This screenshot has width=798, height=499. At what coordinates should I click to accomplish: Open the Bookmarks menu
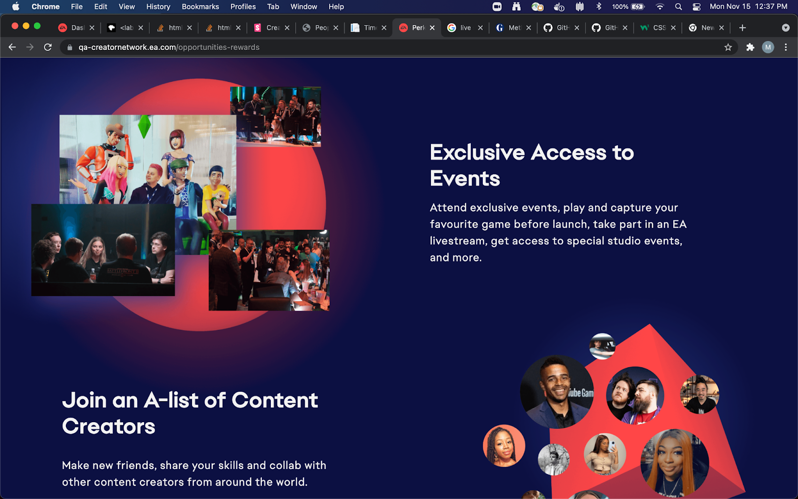coord(200,6)
